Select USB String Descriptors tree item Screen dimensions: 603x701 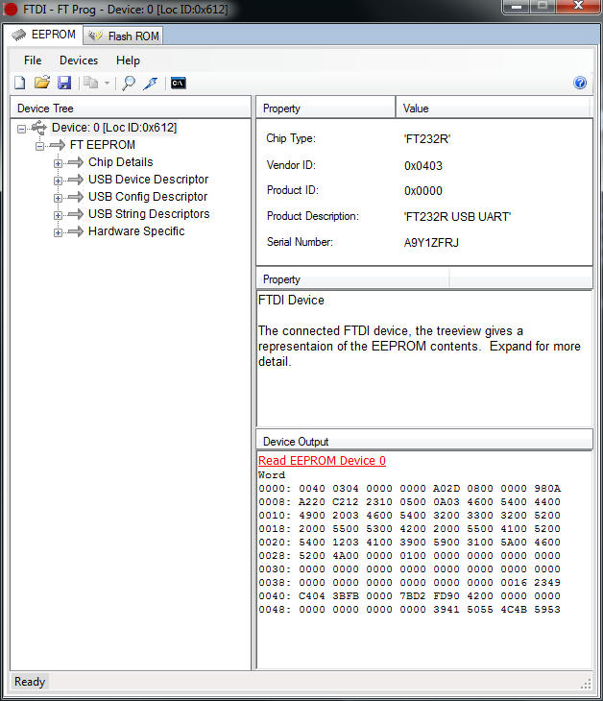149,214
